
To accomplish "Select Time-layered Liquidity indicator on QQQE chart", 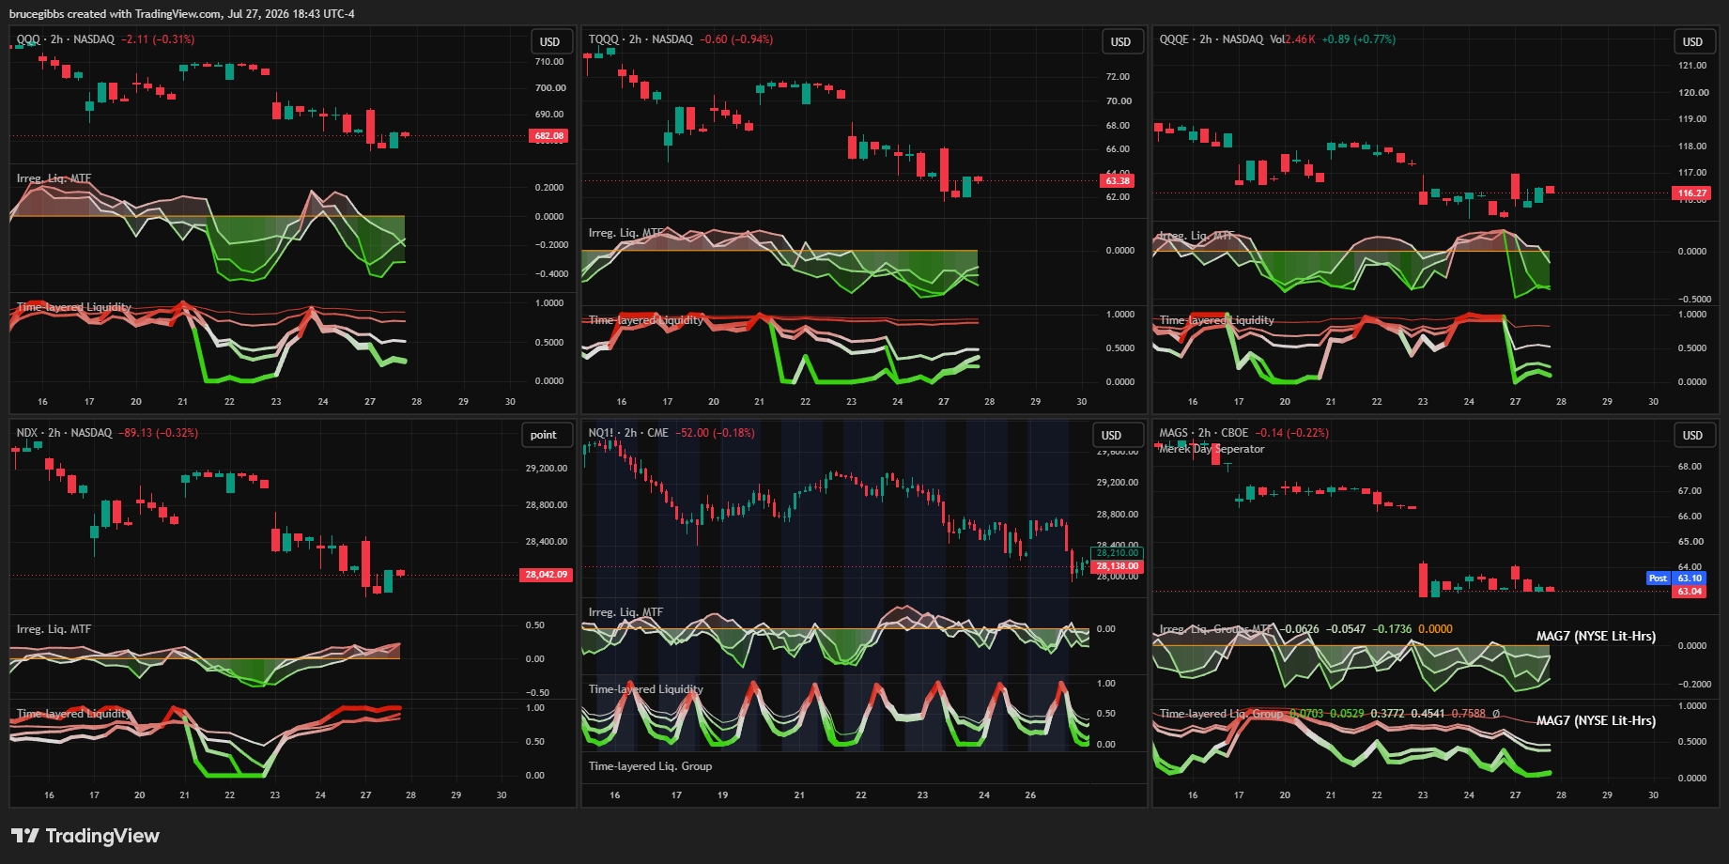I will pyautogui.click(x=1217, y=320).
